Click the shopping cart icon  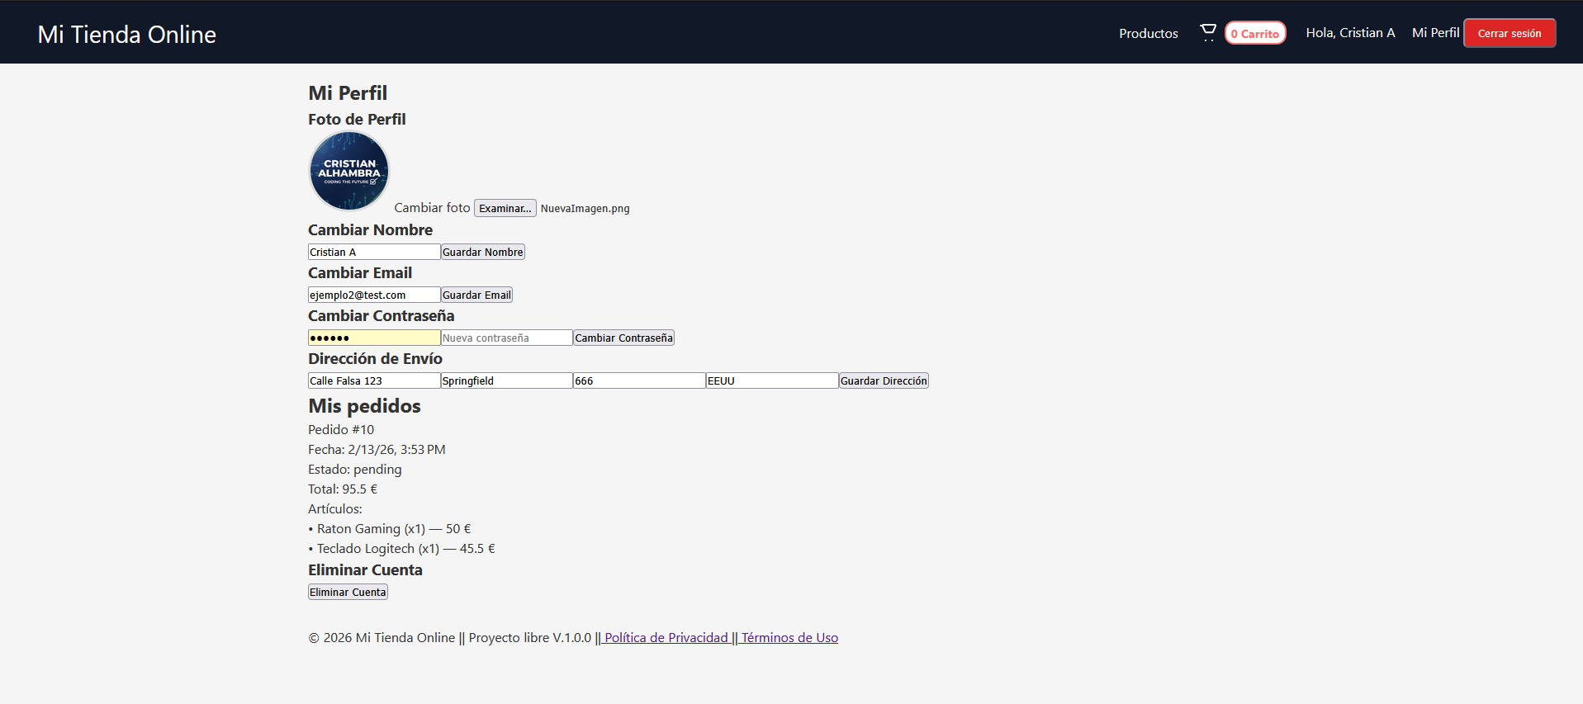tap(1207, 33)
